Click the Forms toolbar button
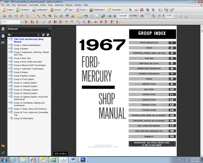The height and width of the screenshot is (163, 203). (x=82, y=10)
